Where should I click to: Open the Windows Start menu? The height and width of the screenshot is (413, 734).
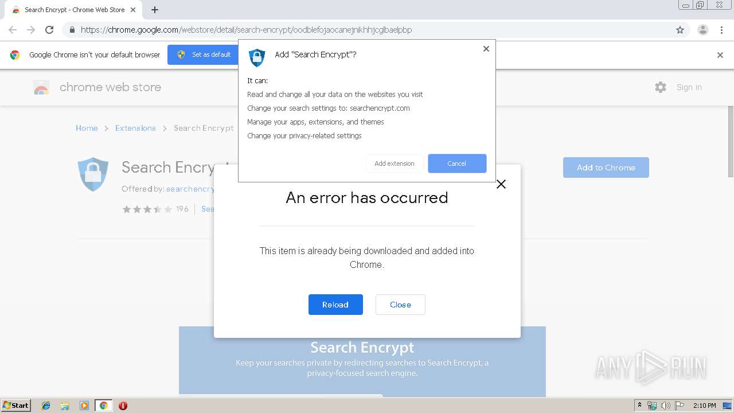16,405
